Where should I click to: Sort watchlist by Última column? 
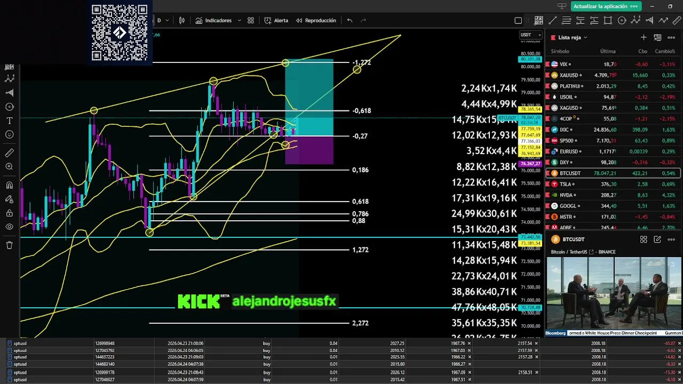[x=608, y=51]
